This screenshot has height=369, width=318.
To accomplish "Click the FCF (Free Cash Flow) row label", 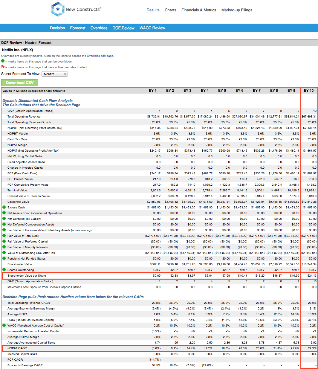I will (22, 173).
